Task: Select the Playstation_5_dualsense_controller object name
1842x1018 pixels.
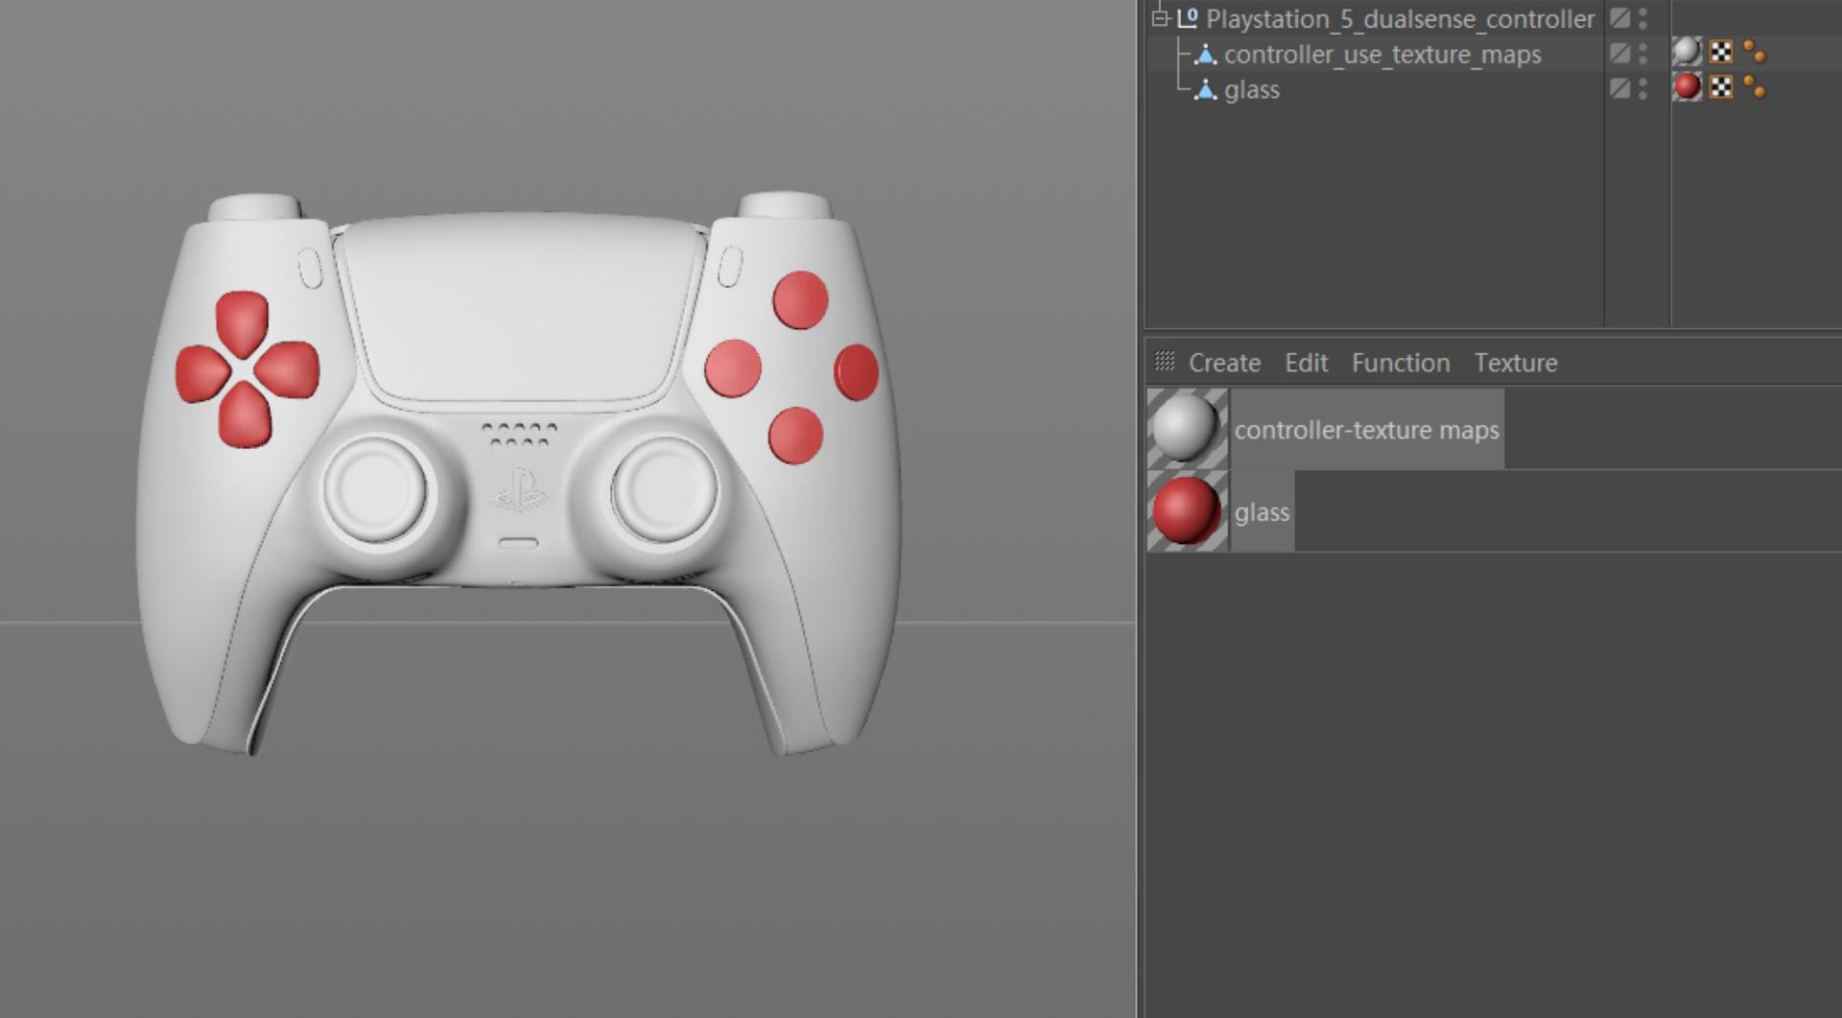Action: pyautogui.click(x=1400, y=18)
